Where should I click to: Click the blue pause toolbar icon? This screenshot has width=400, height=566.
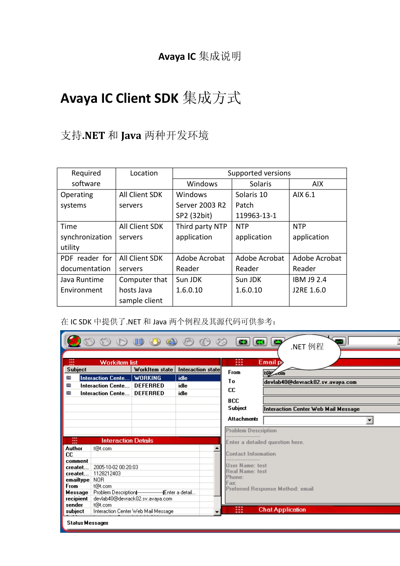(139, 342)
